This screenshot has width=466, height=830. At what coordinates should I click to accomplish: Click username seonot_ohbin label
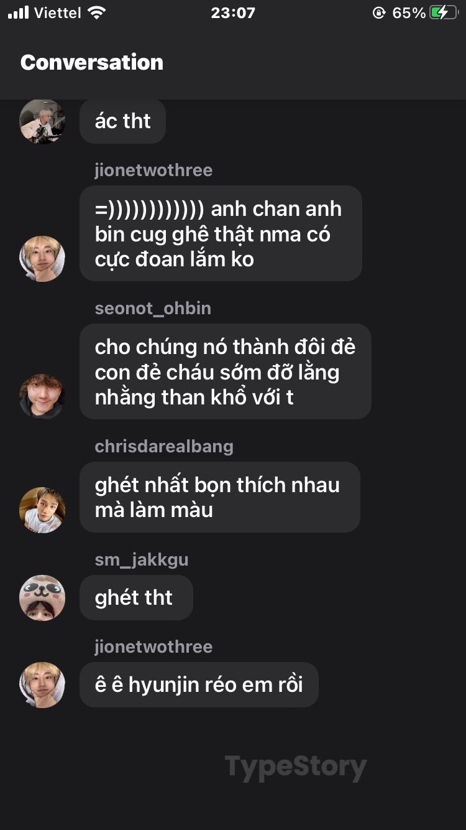153,309
